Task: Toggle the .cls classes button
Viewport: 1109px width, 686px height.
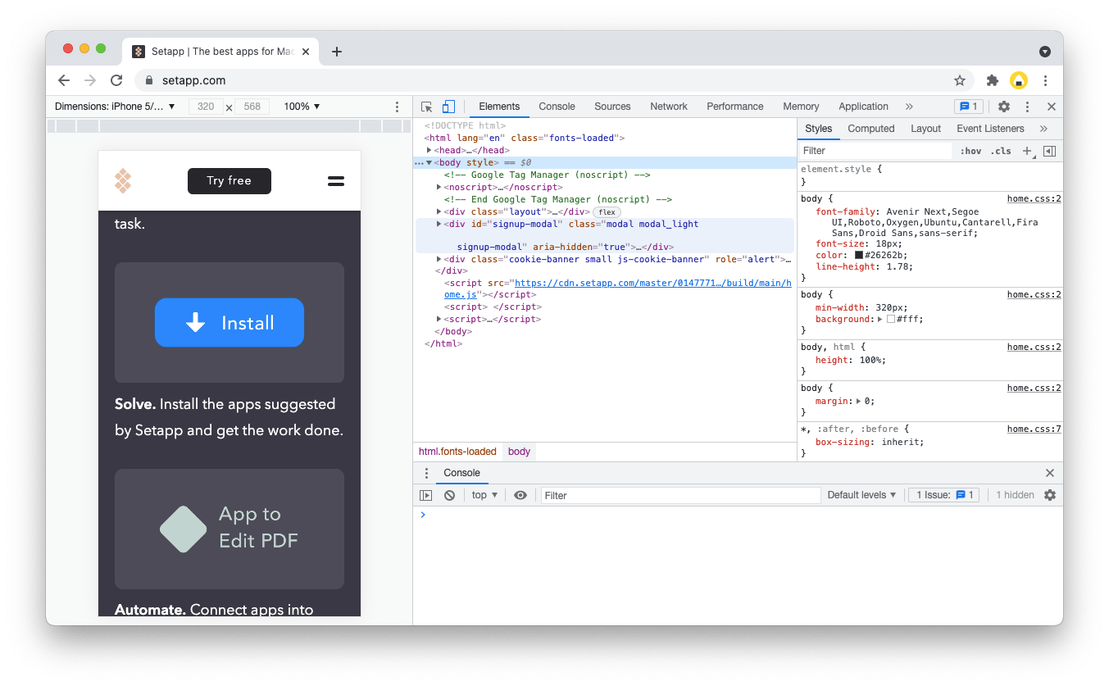Action: point(1000,151)
